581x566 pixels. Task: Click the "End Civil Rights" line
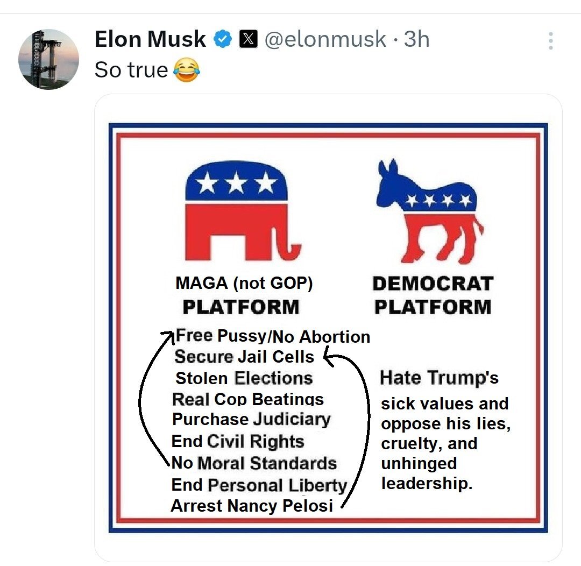pyautogui.click(x=238, y=442)
